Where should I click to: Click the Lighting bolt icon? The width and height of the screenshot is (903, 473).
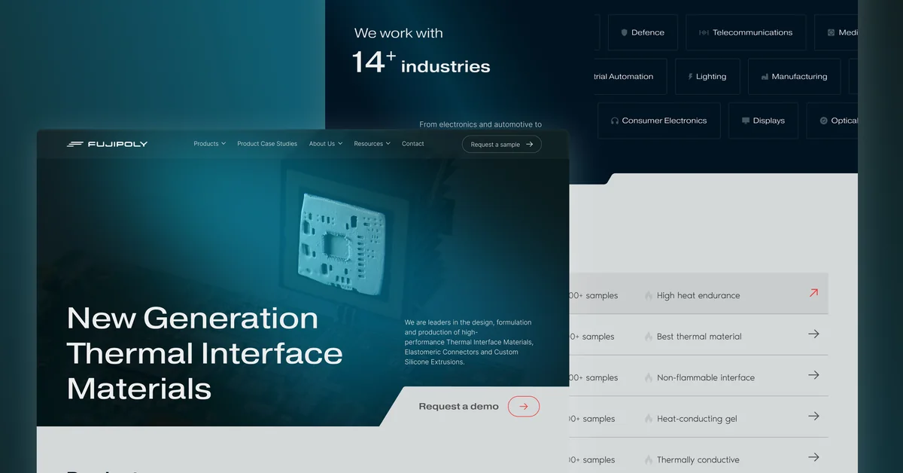[690, 77]
